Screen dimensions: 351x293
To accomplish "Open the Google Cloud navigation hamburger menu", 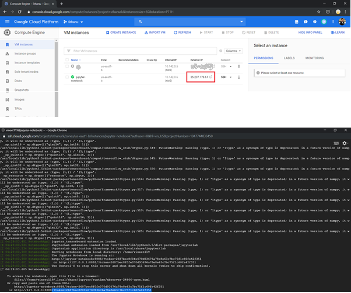I will click(7, 22).
